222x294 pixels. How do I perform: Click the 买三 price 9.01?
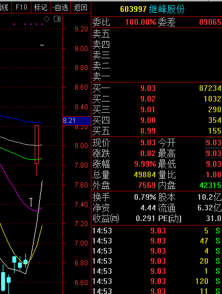click(x=148, y=109)
